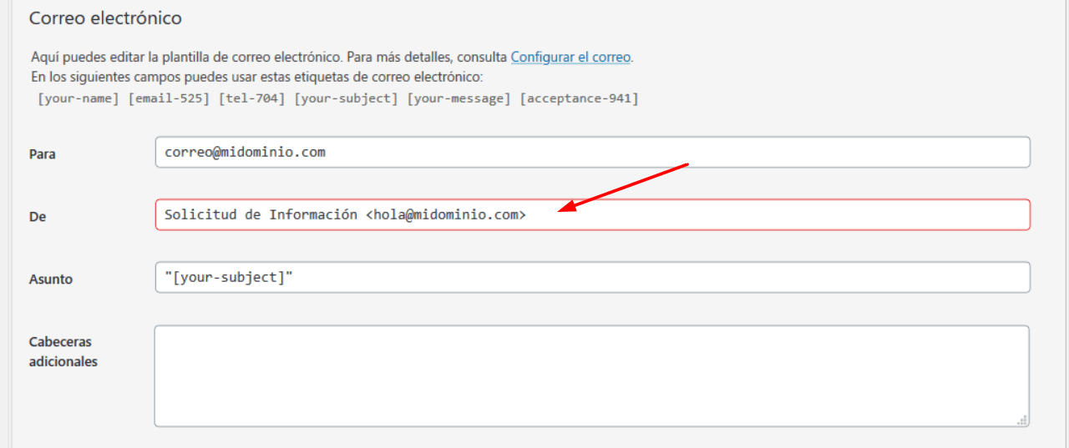Viewport: 1069px width, 448px height.
Task: Click into the Para email field
Action: (592, 152)
